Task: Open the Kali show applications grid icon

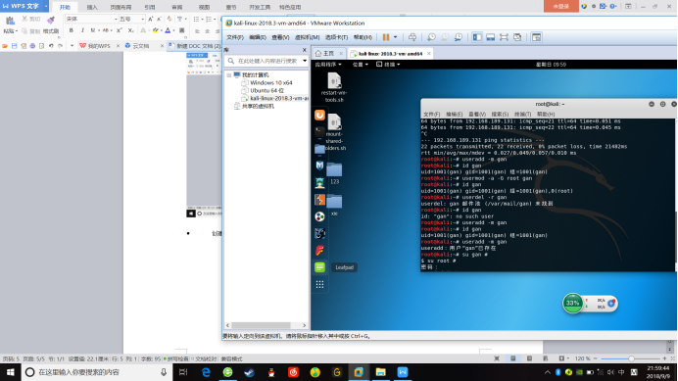Action: (319, 284)
